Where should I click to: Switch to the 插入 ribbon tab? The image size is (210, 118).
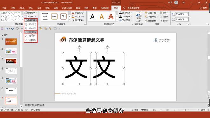[31, 8]
